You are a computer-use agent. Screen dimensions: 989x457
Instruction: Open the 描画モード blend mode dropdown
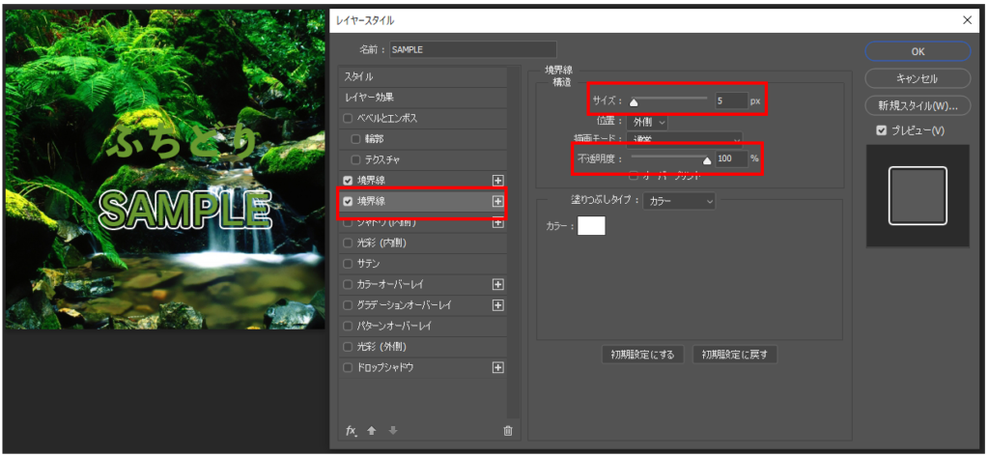point(684,140)
